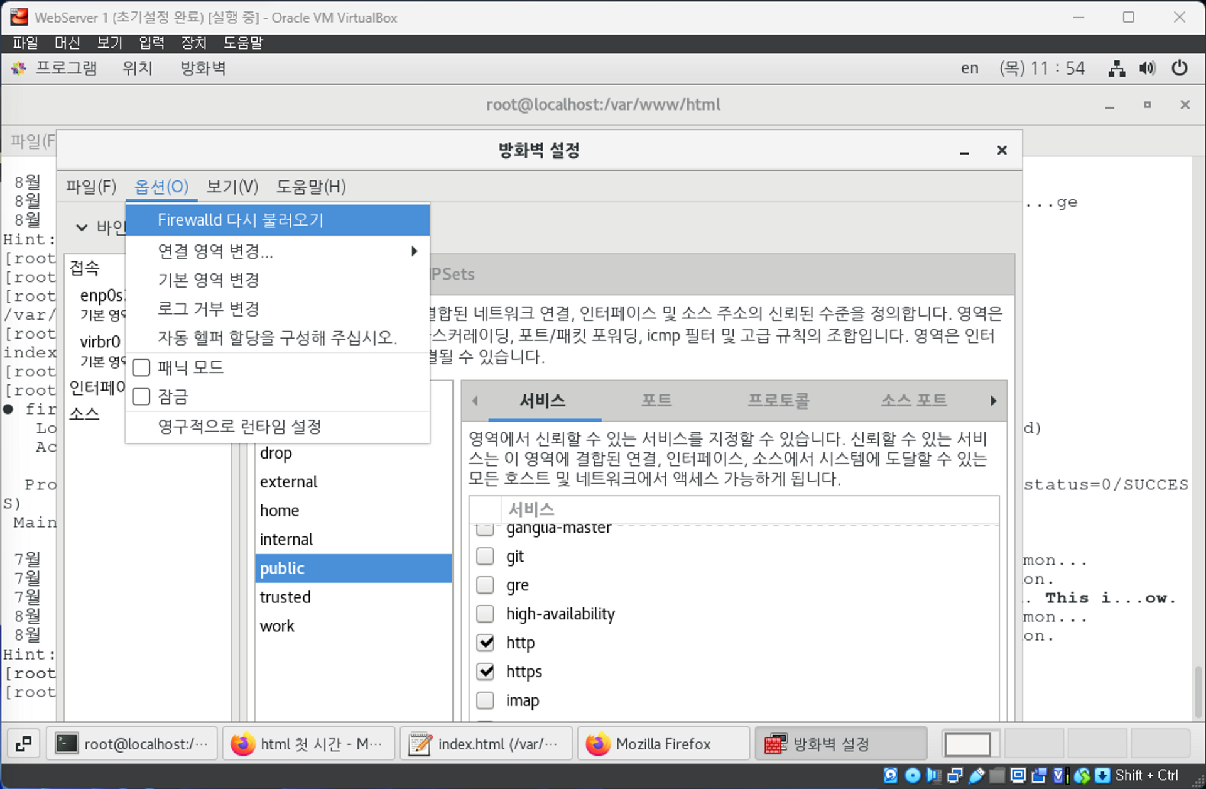Click the volume speaker icon
The height and width of the screenshot is (789, 1206).
(1147, 68)
